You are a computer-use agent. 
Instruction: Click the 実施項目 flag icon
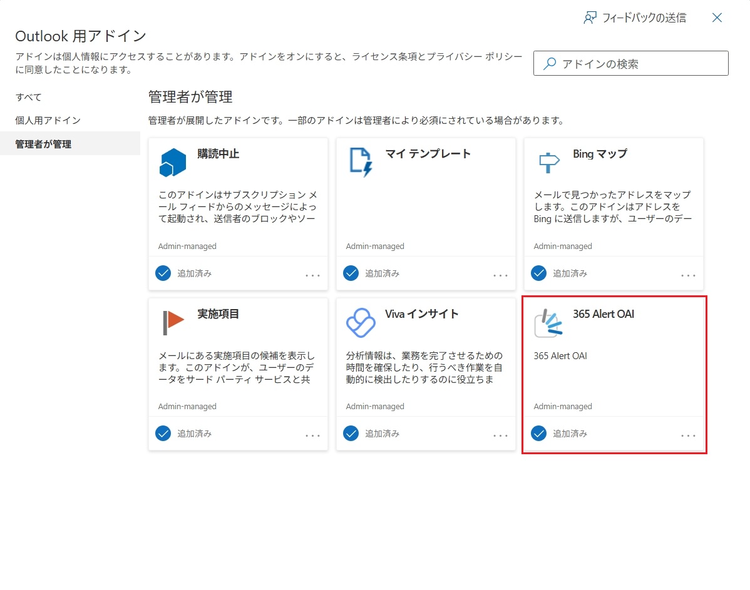click(173, 322)
